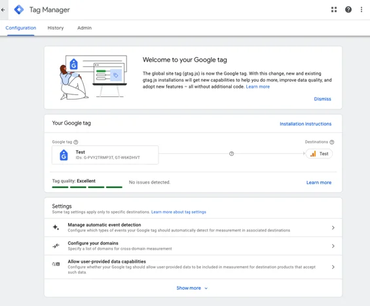Open Installation instructions link

[x=306, y=124]
